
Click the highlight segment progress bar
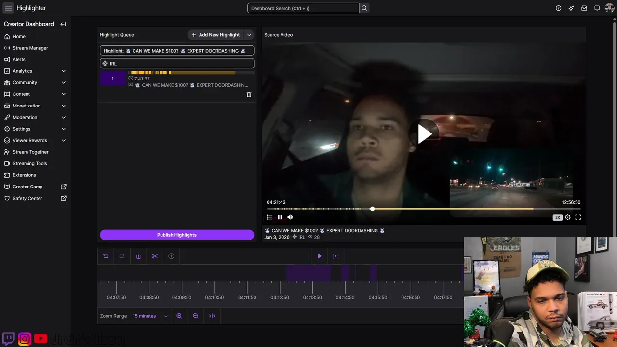point(191,73)
